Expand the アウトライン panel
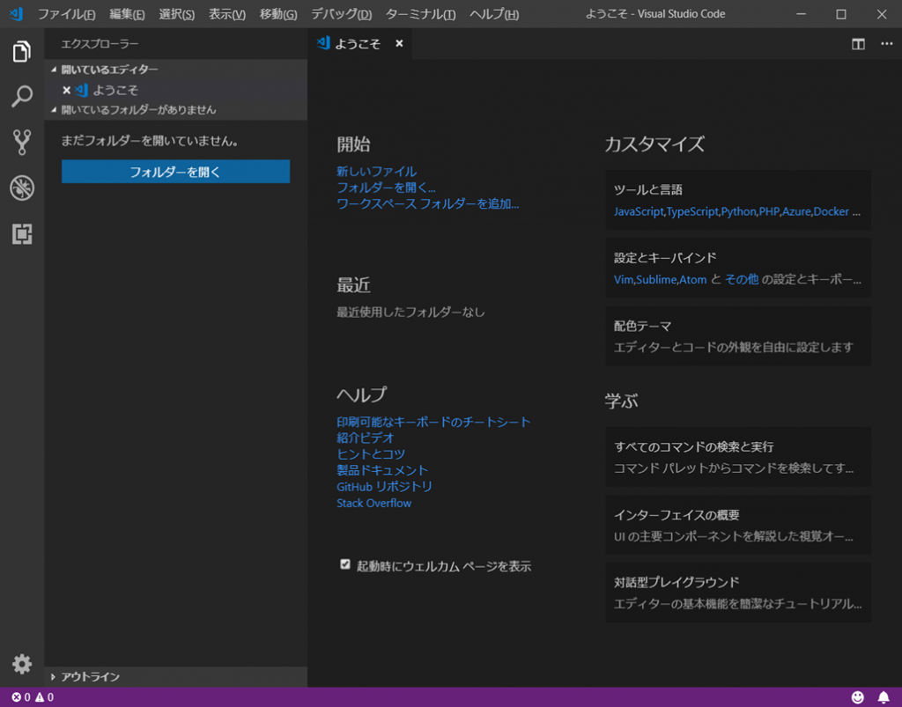 (90, 676)
